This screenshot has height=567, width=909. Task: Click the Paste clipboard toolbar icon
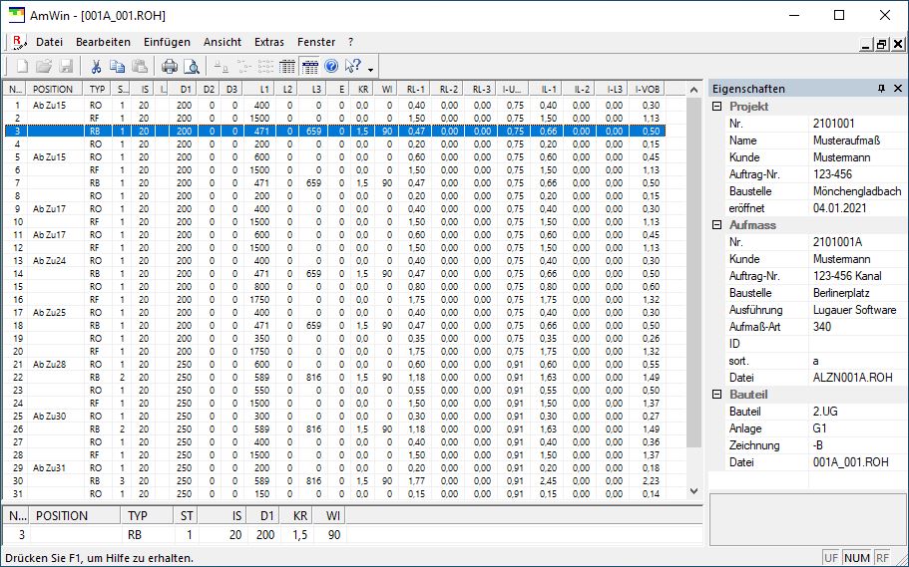[x=140, y=66]
